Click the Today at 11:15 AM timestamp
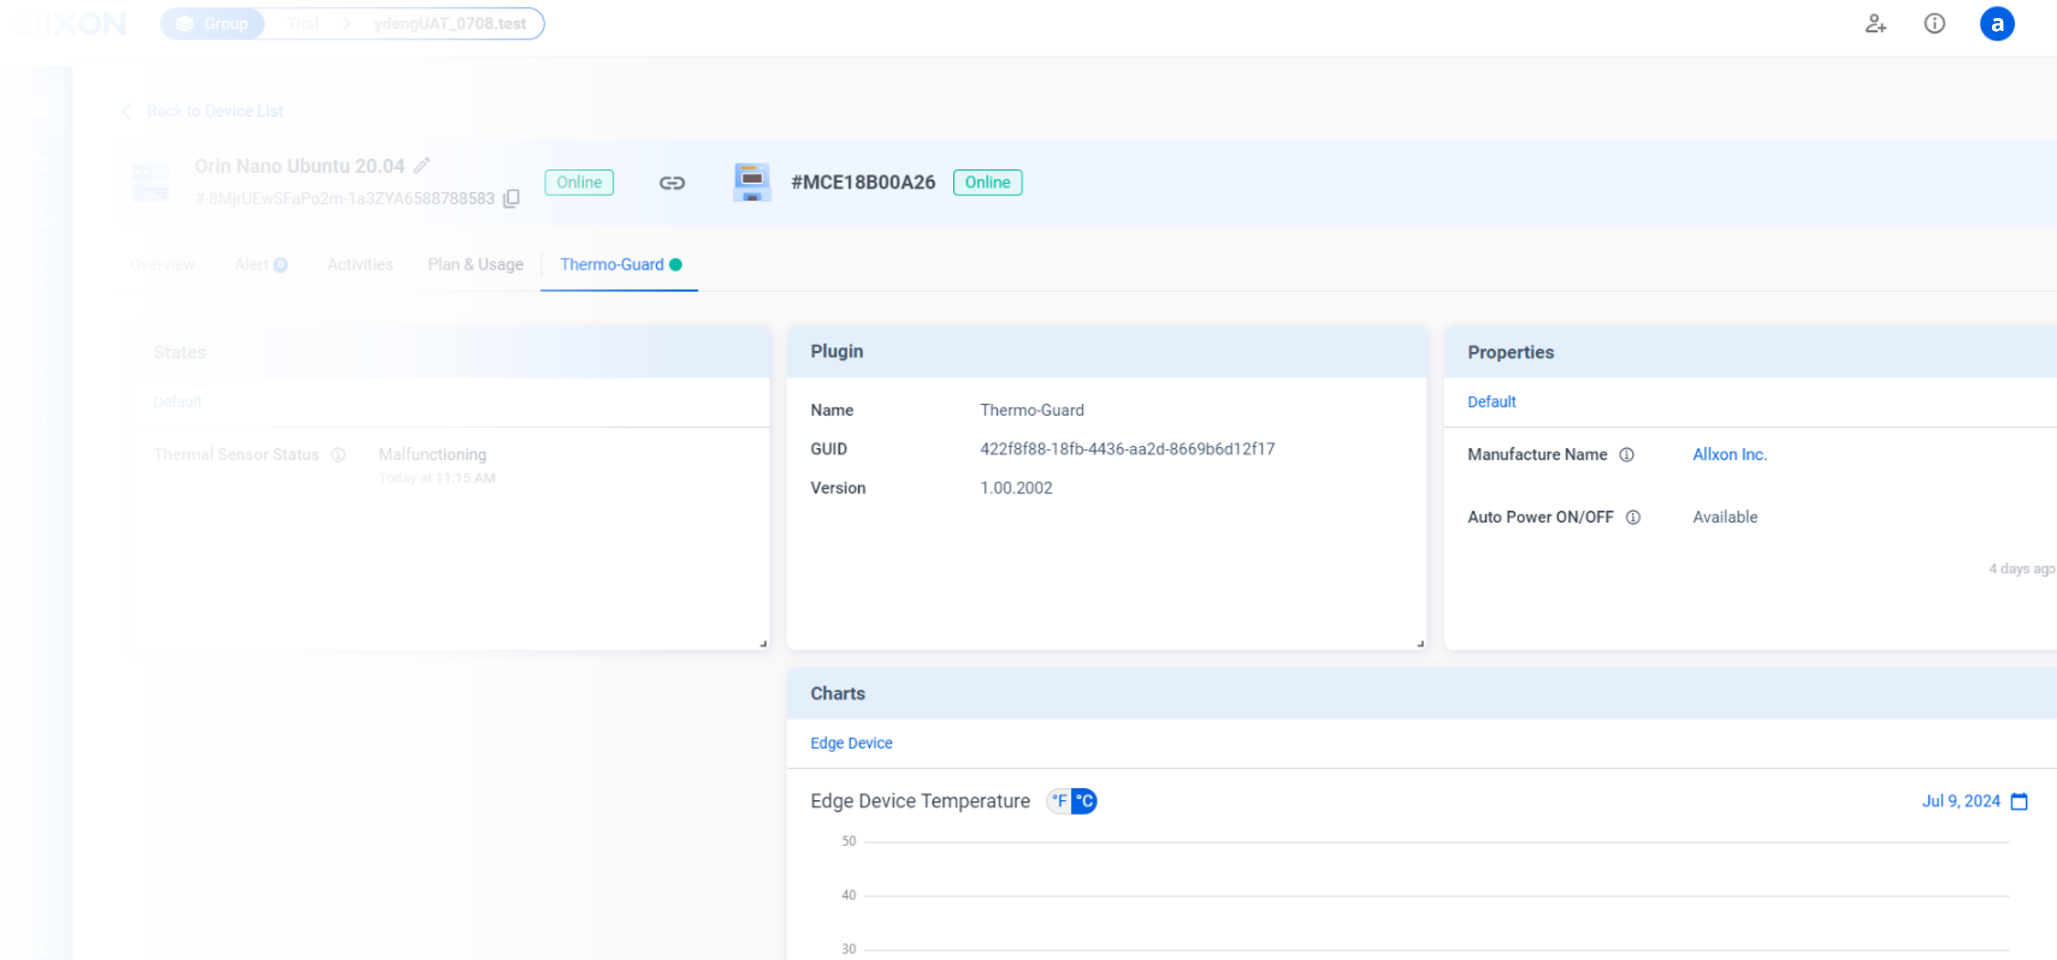This screenshot has width=2057, height=960. (x=437, y=479)
